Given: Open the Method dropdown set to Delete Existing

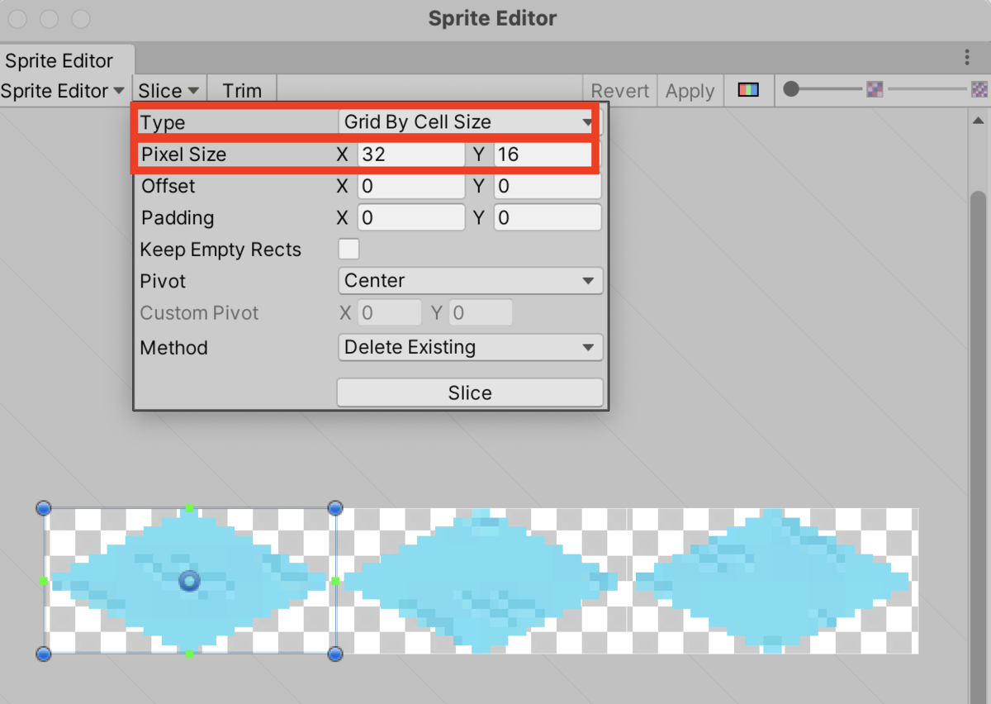Looking at the screenshot, I should coord(471,347).
